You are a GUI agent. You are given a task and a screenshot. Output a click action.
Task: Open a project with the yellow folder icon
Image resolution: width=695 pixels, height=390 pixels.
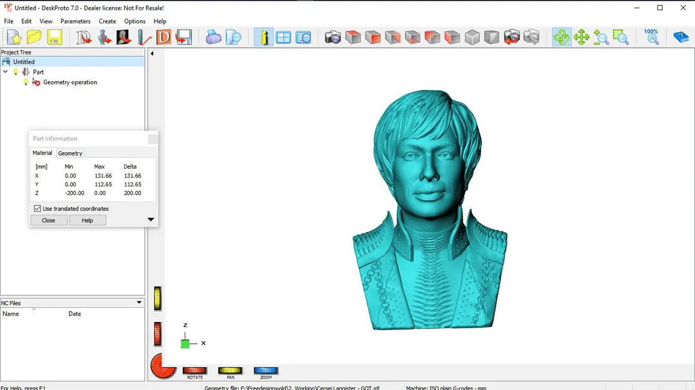pyautogui.click(x=34, y=37)
